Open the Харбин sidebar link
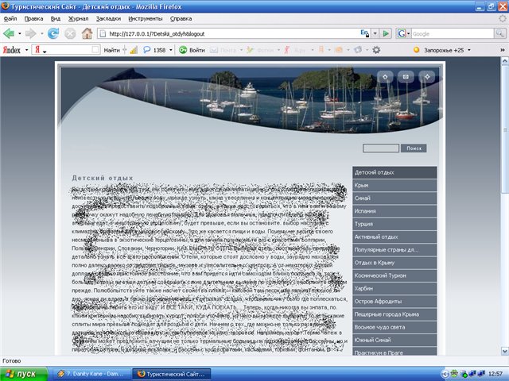 tap(394, 288)
